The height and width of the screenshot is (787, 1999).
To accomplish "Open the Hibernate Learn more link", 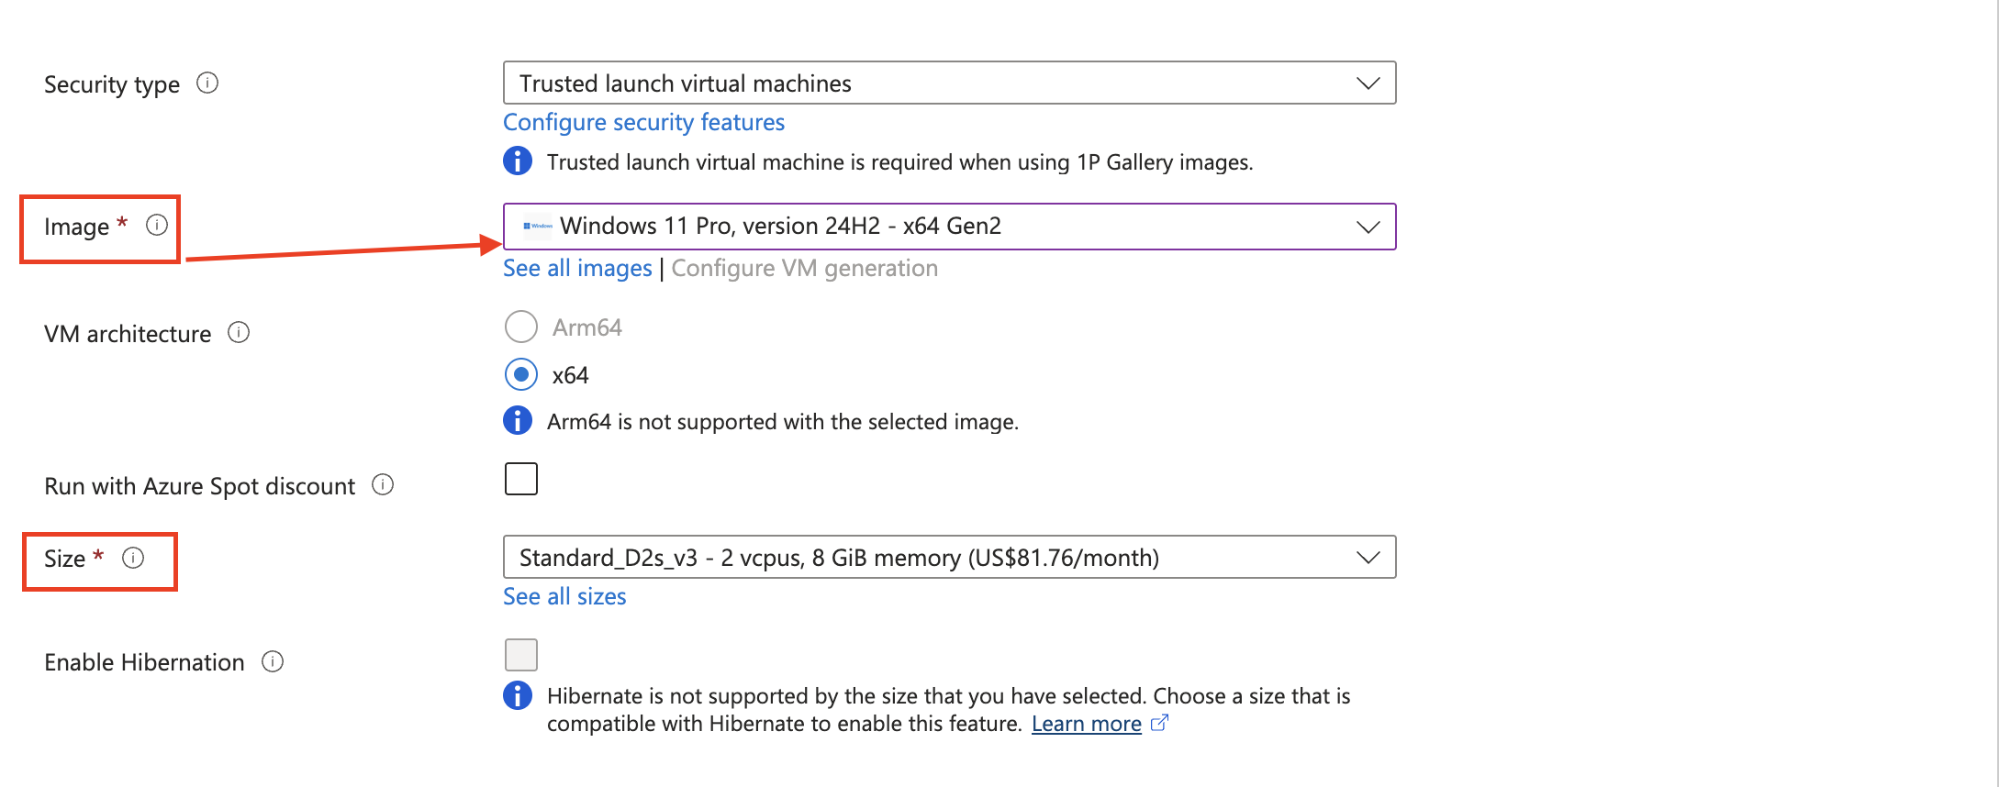I will point(1087,724).
